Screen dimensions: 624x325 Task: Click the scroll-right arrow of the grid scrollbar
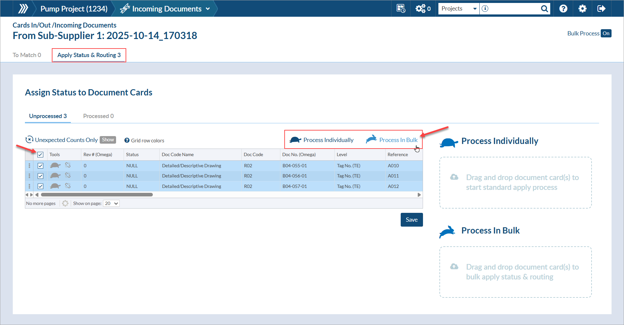click(419, 195)
